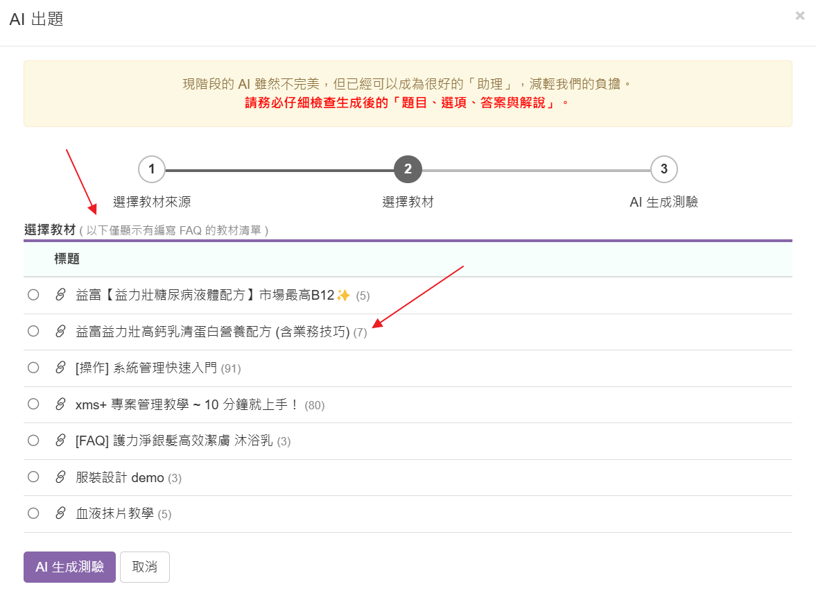The image size is (816, 607).
Task: Select radio button for 服裝設計 demo
Action: point(33,477)
